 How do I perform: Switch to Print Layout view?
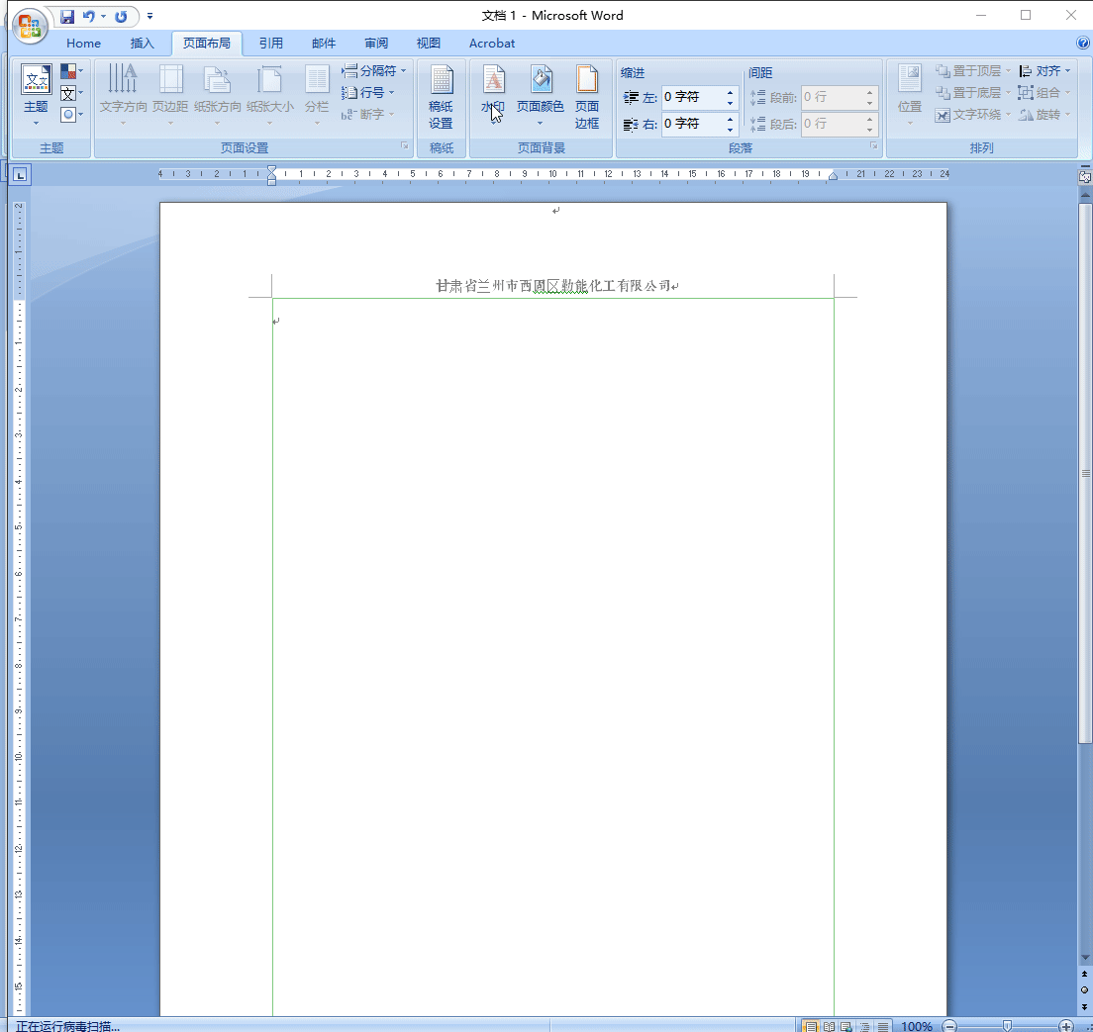coord(811,1026)
